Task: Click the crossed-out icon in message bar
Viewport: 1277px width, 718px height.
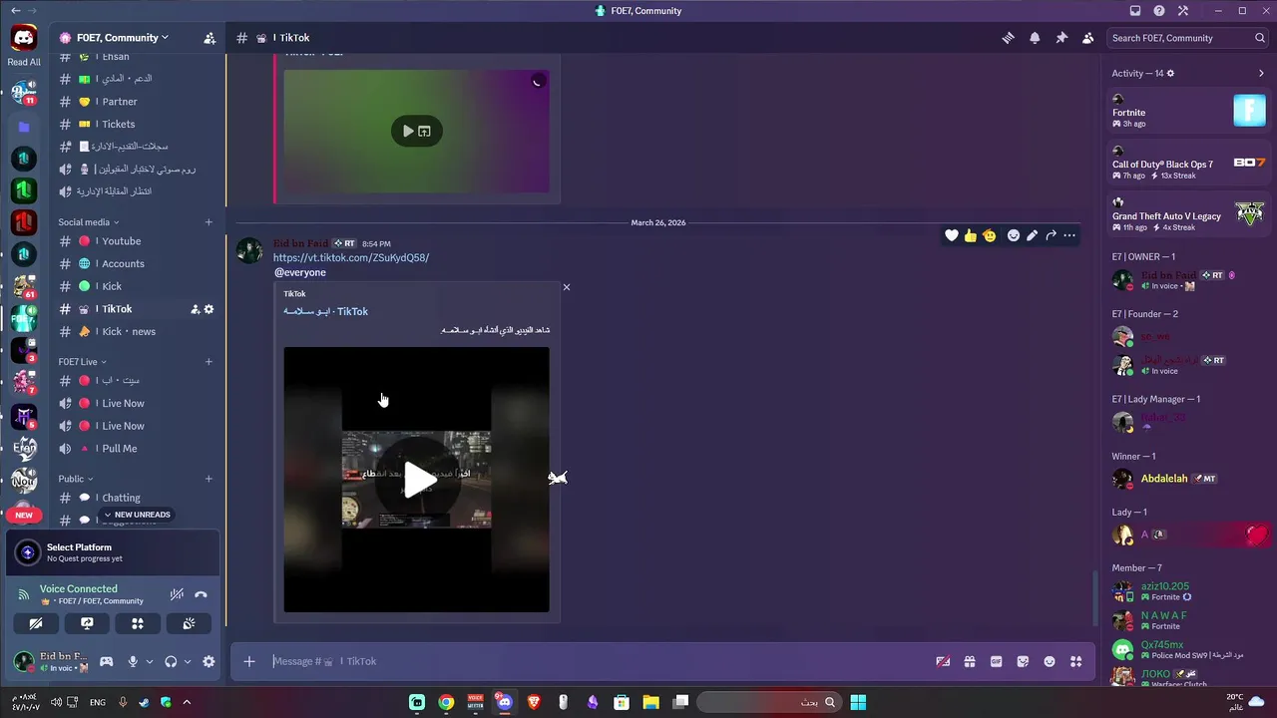Action: [x=942, y=661]
